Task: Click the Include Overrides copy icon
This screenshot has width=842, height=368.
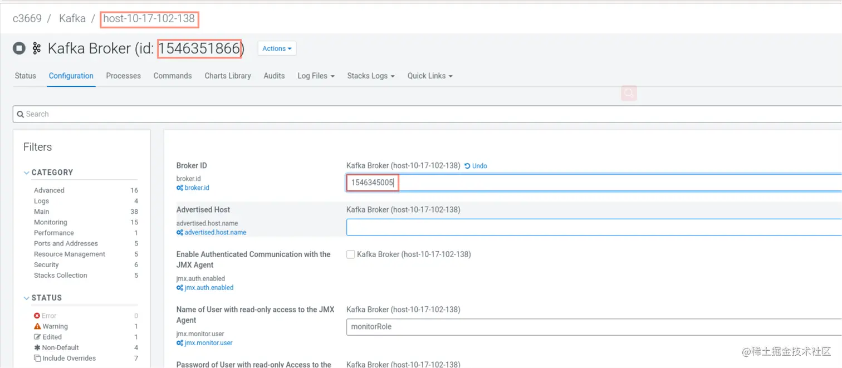Action: [37, 358]
